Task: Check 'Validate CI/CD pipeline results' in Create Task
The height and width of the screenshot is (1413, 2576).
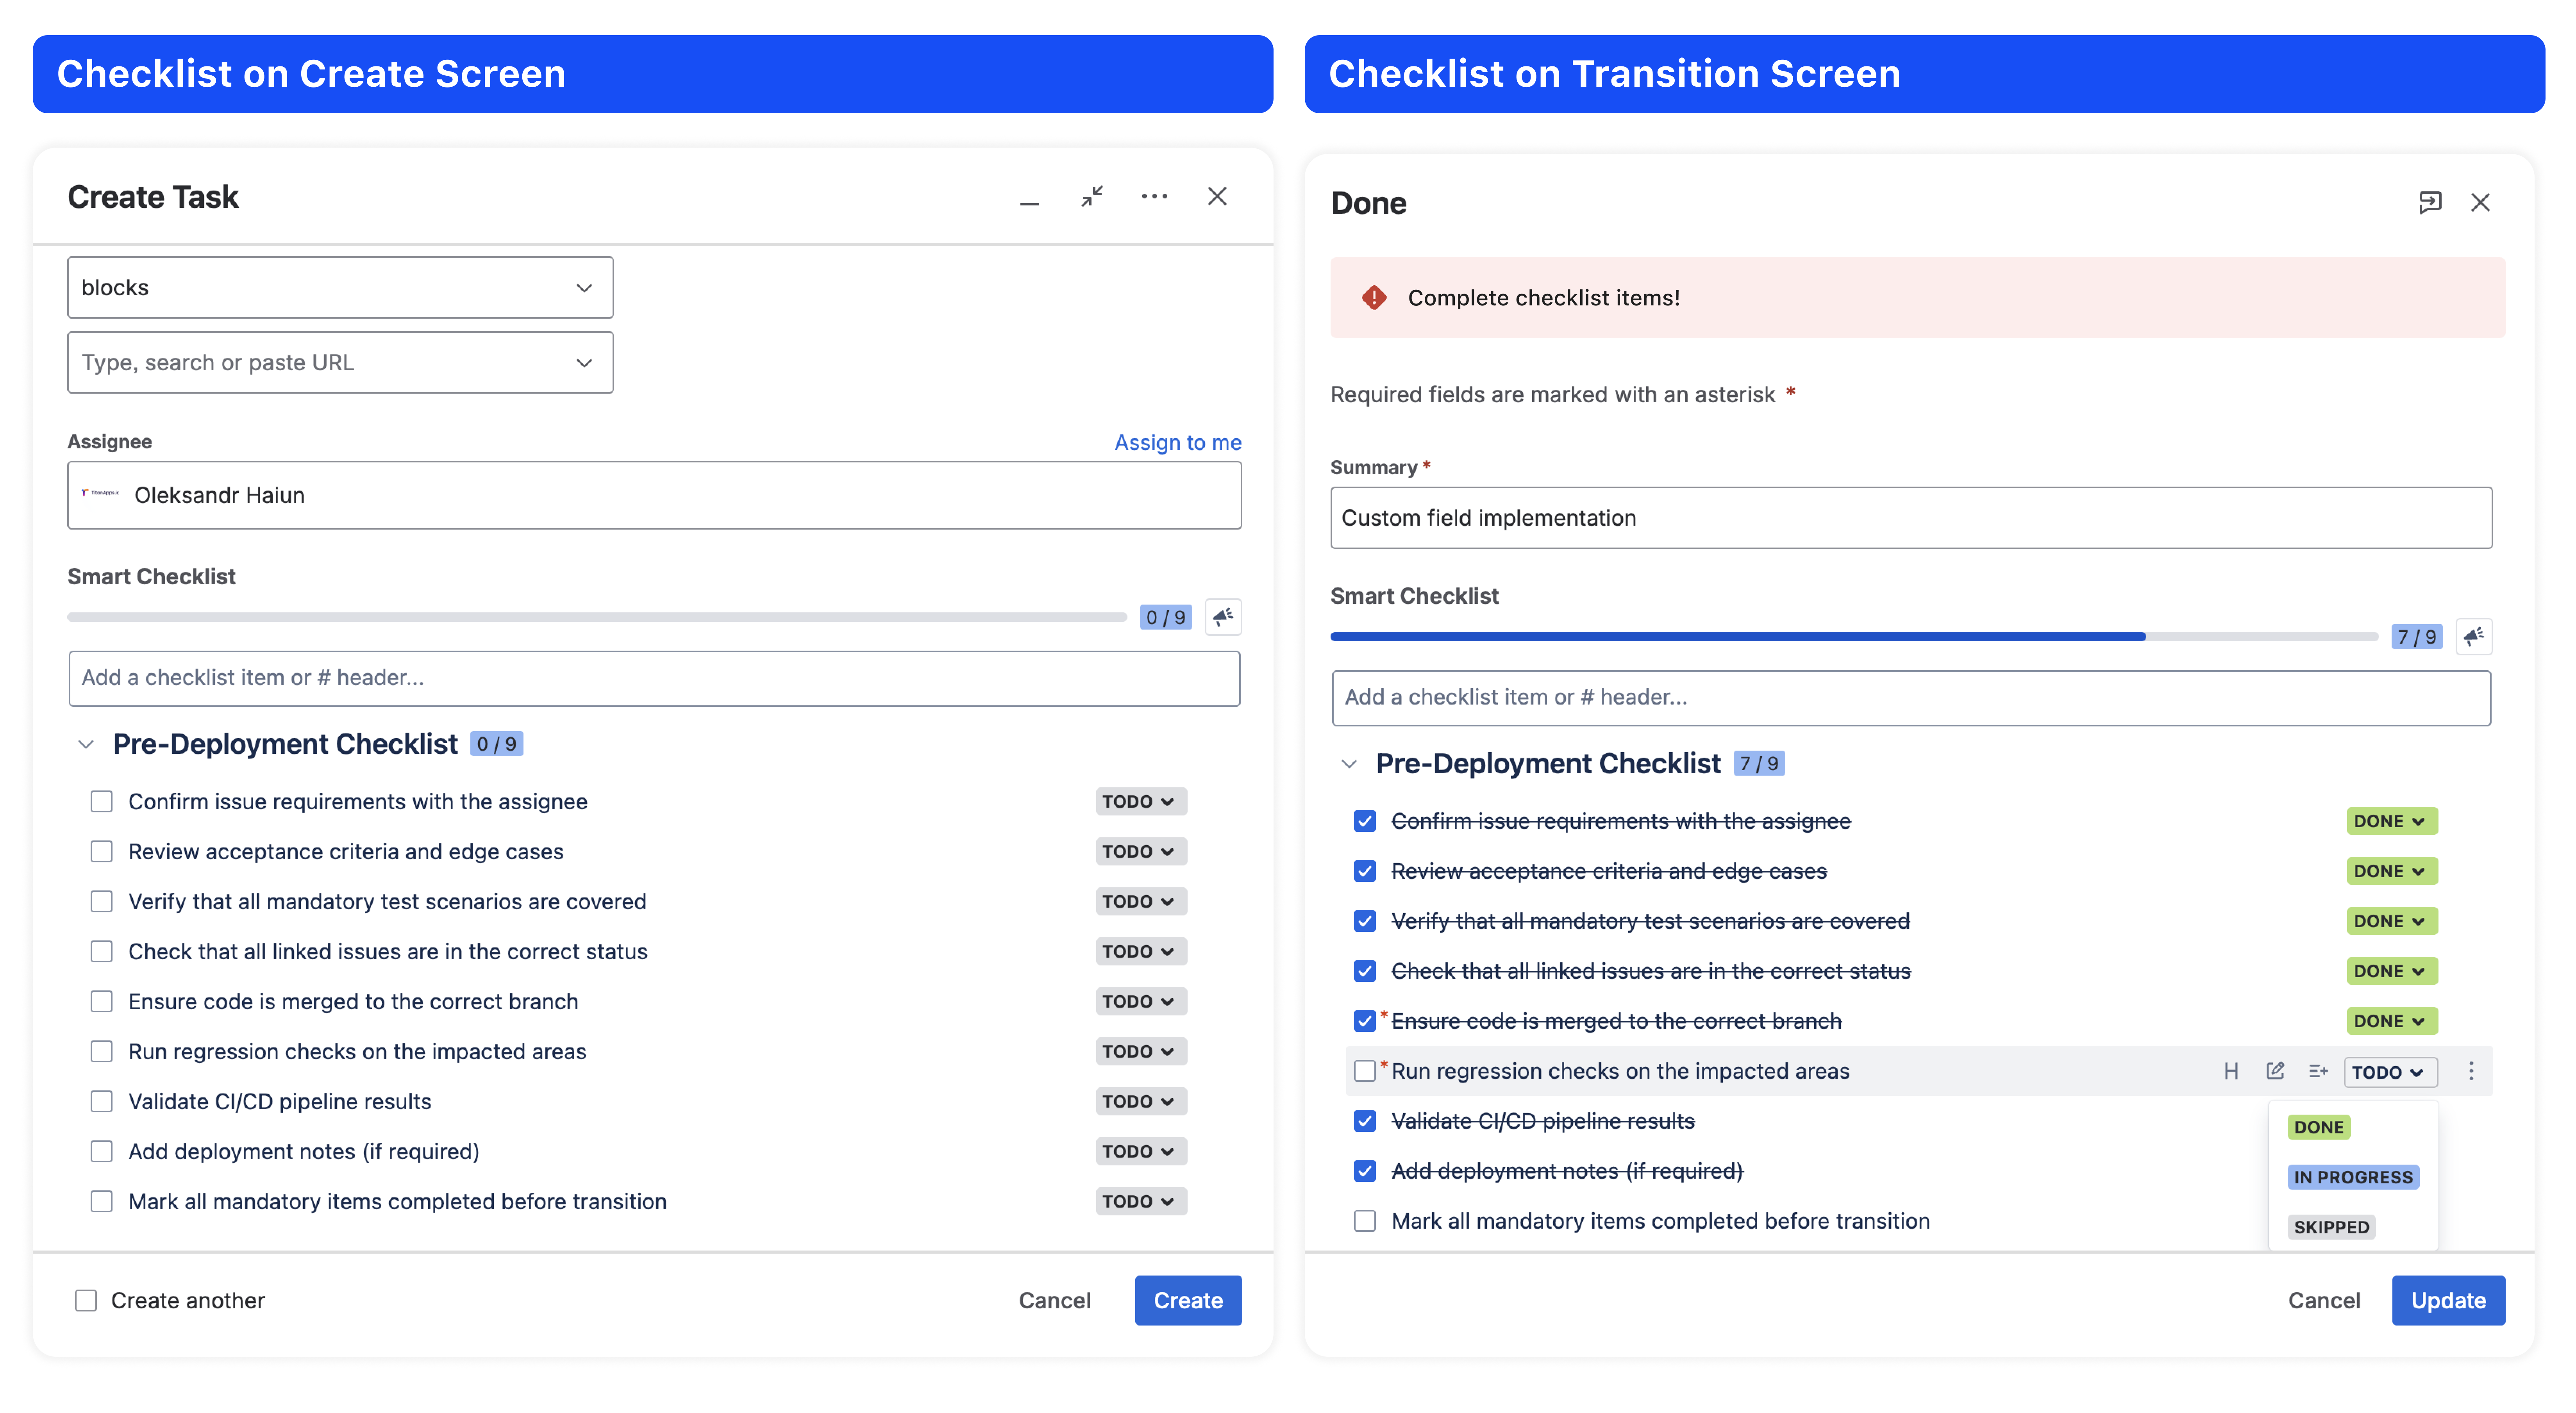Action: click(x=101, y=1101)
